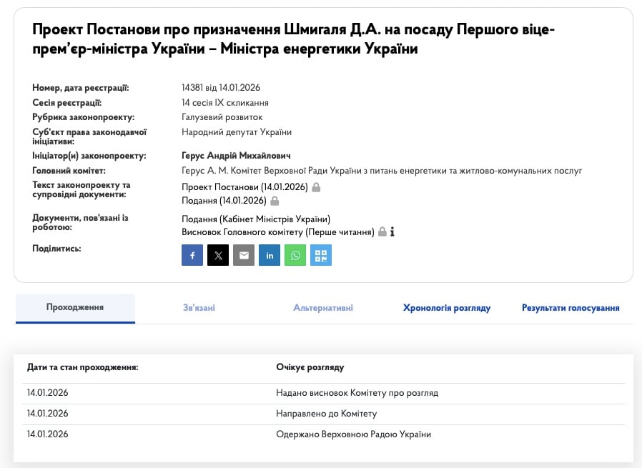Click the lock icon beside Подання (14.01.2026)

pos(275,201)
